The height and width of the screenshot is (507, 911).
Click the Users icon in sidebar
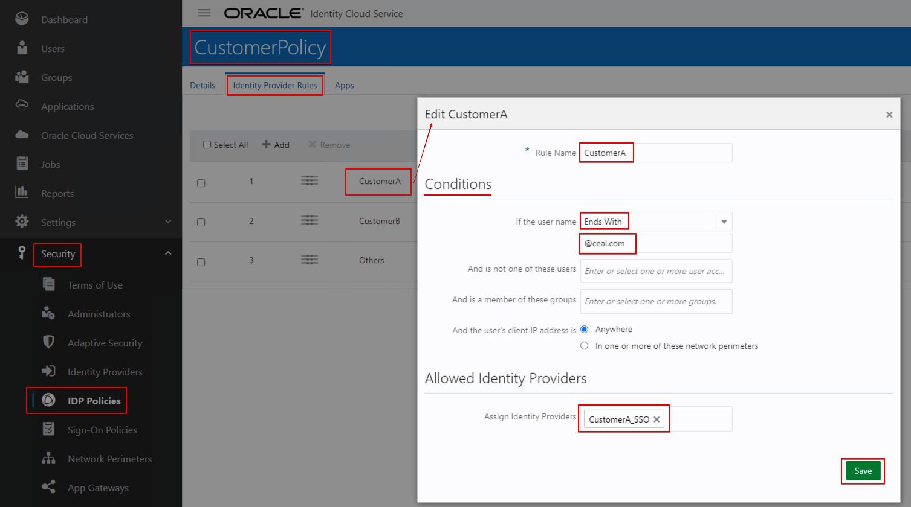point(22,48)
